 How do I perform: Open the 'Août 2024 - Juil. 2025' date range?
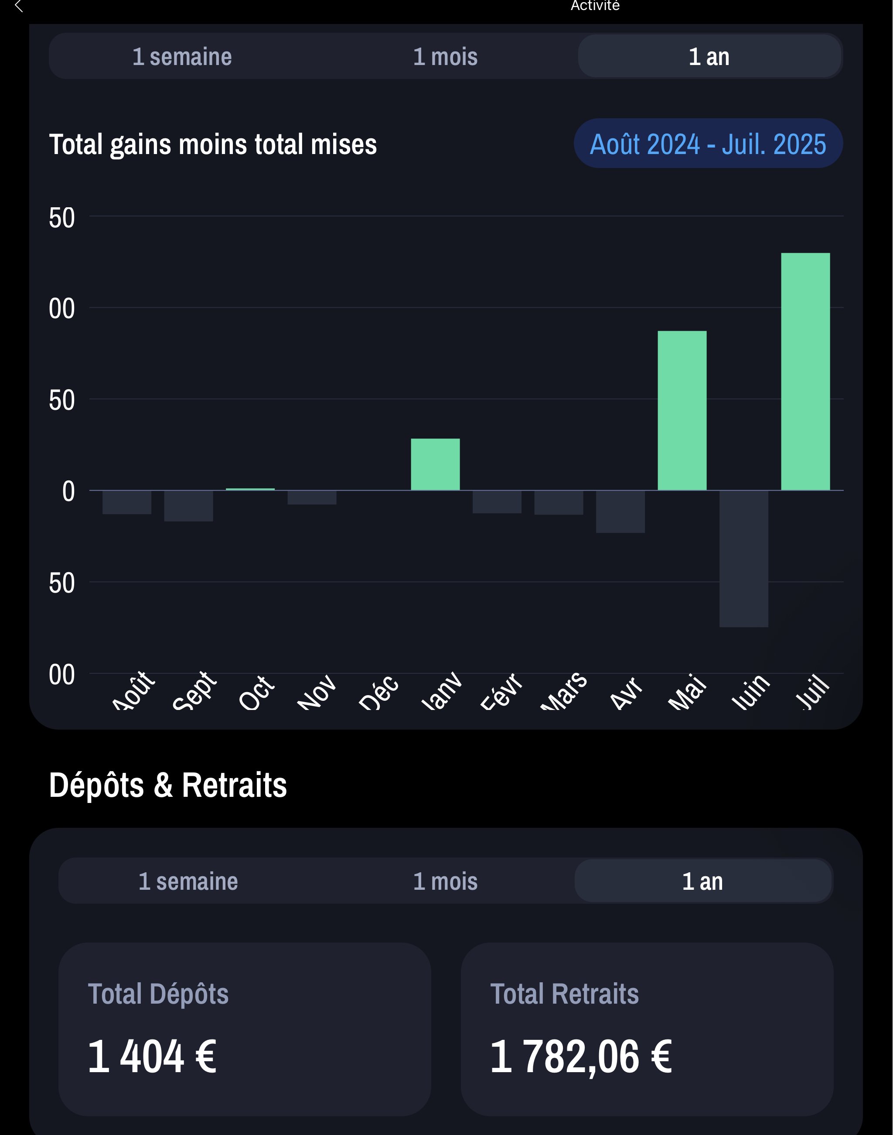click(708, 144)
